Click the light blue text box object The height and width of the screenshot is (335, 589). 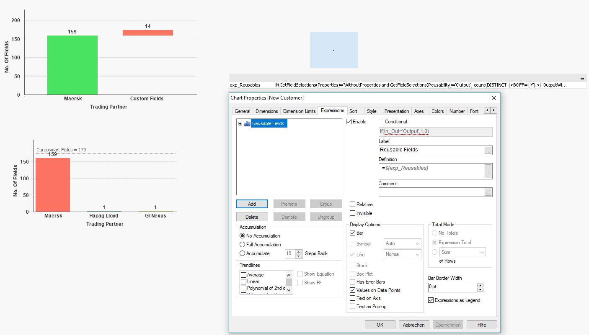tap(334, 50)
